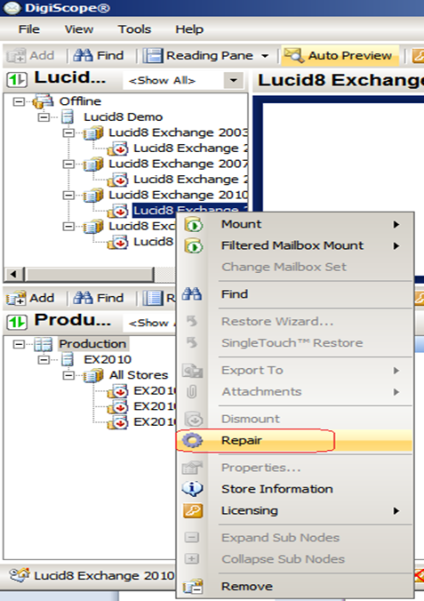Click the Store Information info icon
Screen dimensions: 424x601
click(x=193, y=489)
